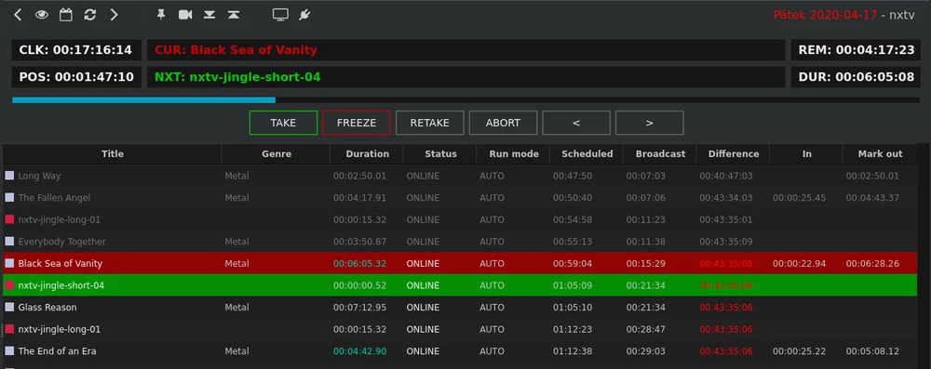The image size is (931, 369).
Task: Click the ABORT button
Action: click(x=503, y=123)
